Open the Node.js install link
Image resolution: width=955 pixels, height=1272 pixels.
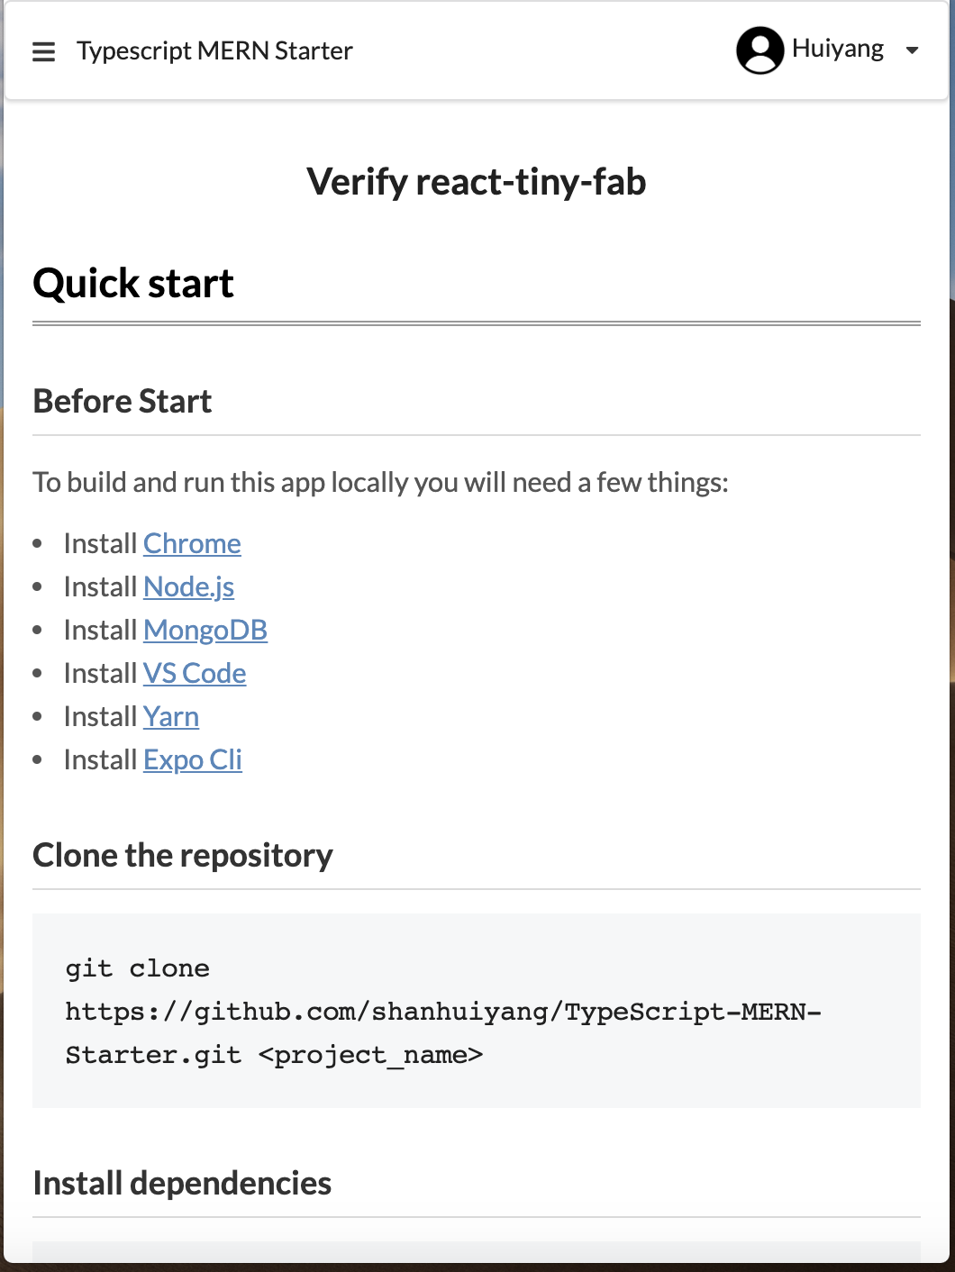188,586
